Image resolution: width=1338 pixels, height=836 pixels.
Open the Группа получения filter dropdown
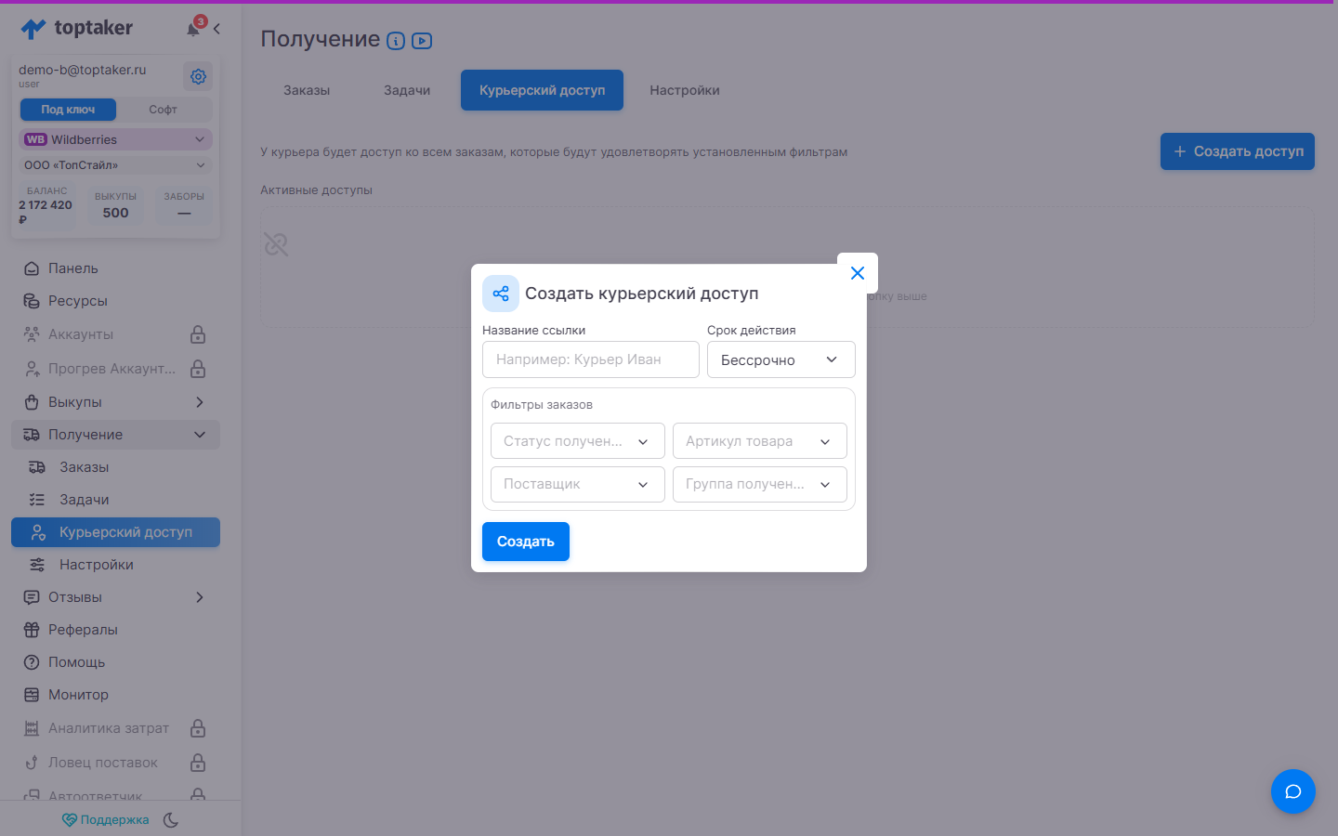pyautogui.click(x=760, y=484)
